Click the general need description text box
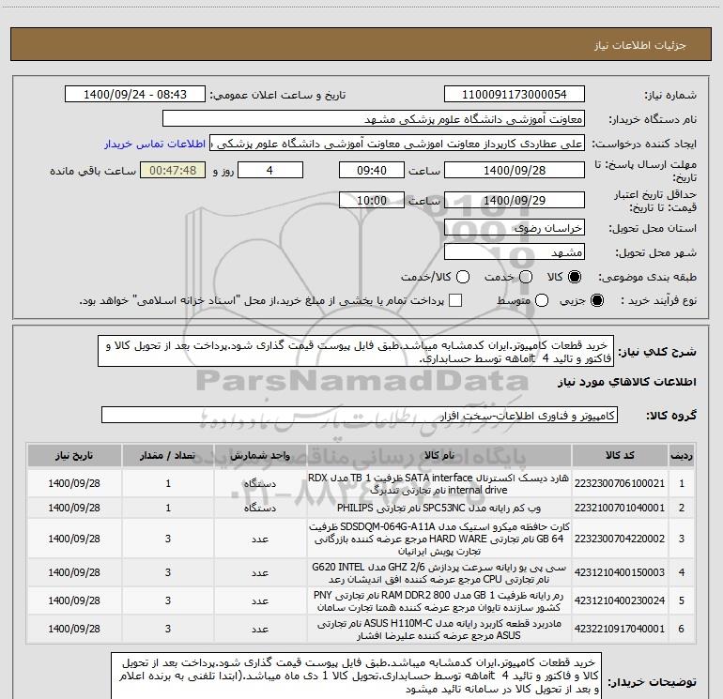The width and height of the screenshot is (723, 699). (356, 352)
